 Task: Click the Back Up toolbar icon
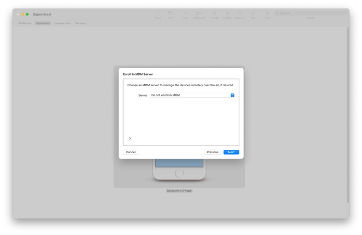240,13
